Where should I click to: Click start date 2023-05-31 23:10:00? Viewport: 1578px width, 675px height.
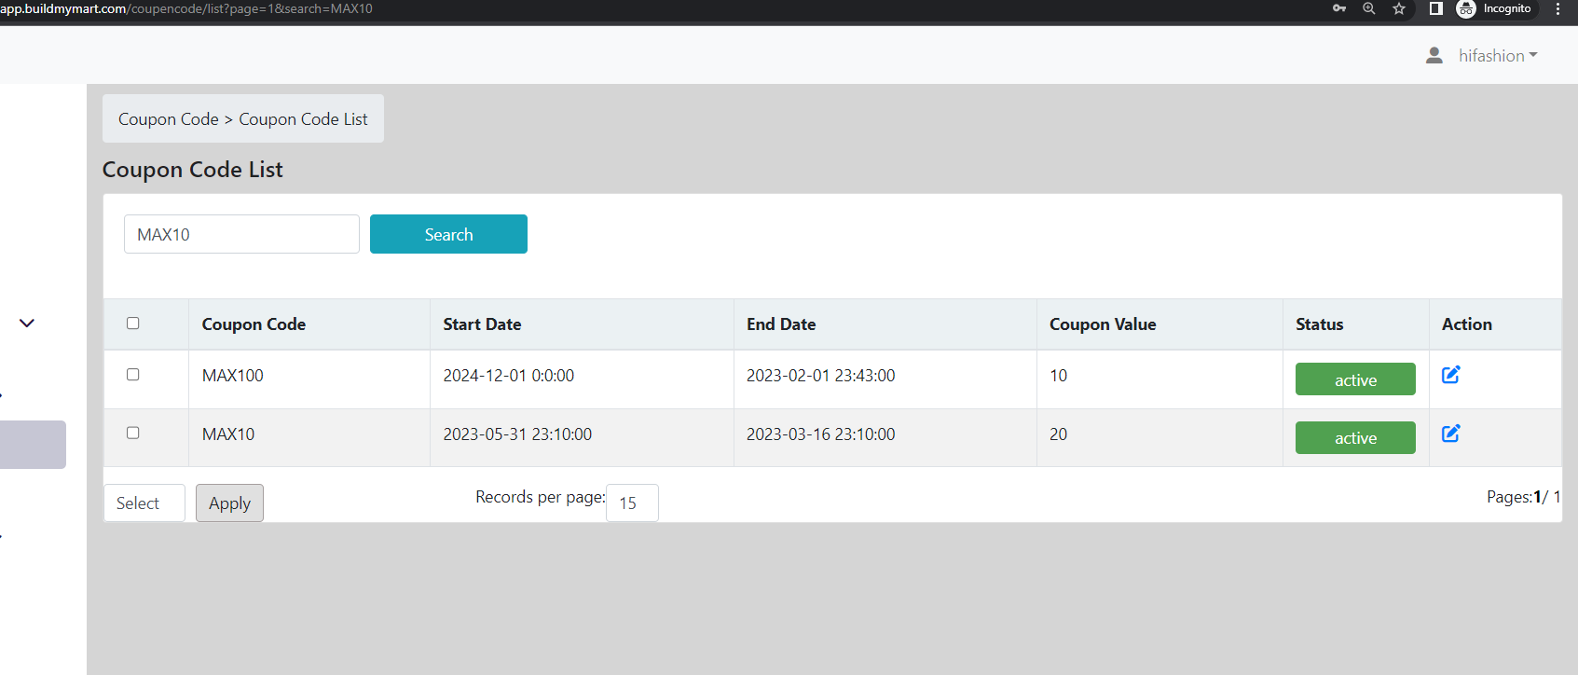pyautogui.click(x=517, y=434)
